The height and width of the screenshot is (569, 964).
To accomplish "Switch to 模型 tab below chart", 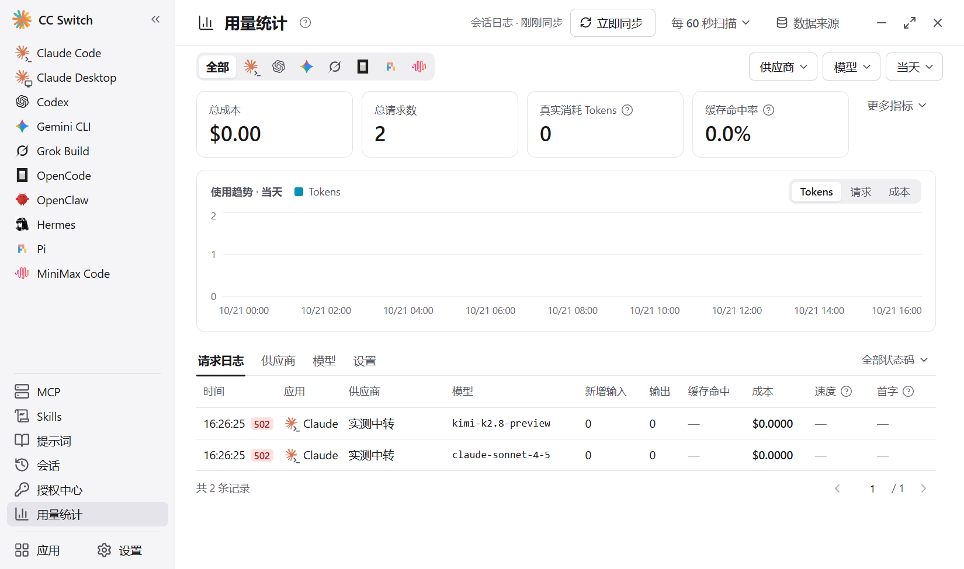I will pos(324,361).
